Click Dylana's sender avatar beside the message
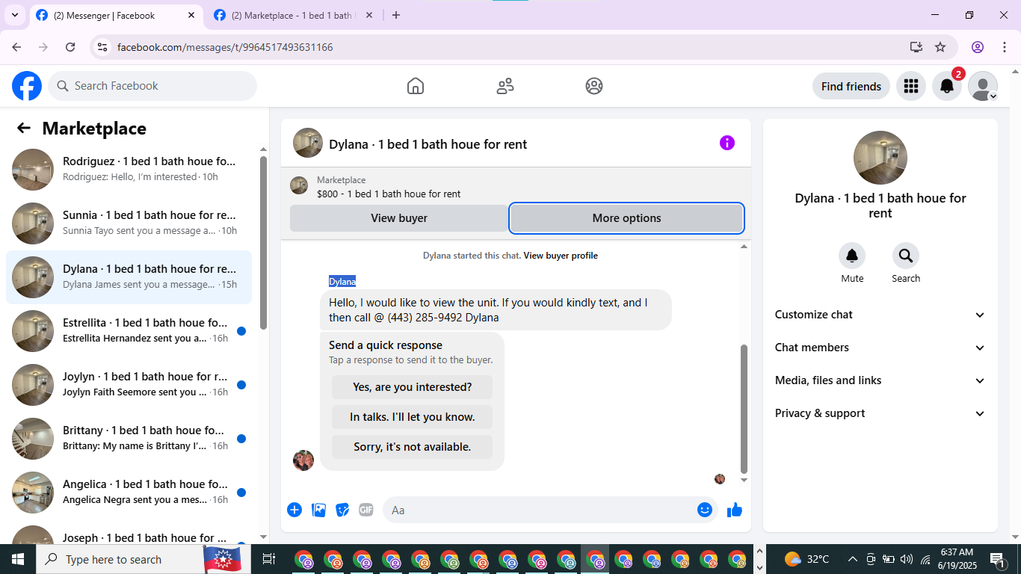 [303, 460]
